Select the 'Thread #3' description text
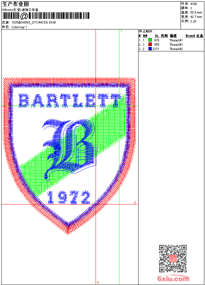The height and width of the screenshot is (285, 205). 176,44
